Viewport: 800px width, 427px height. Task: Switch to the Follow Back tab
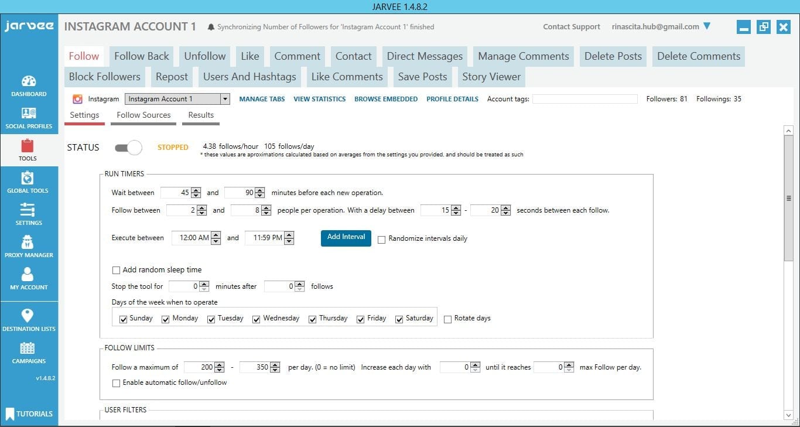coord(142,56)
